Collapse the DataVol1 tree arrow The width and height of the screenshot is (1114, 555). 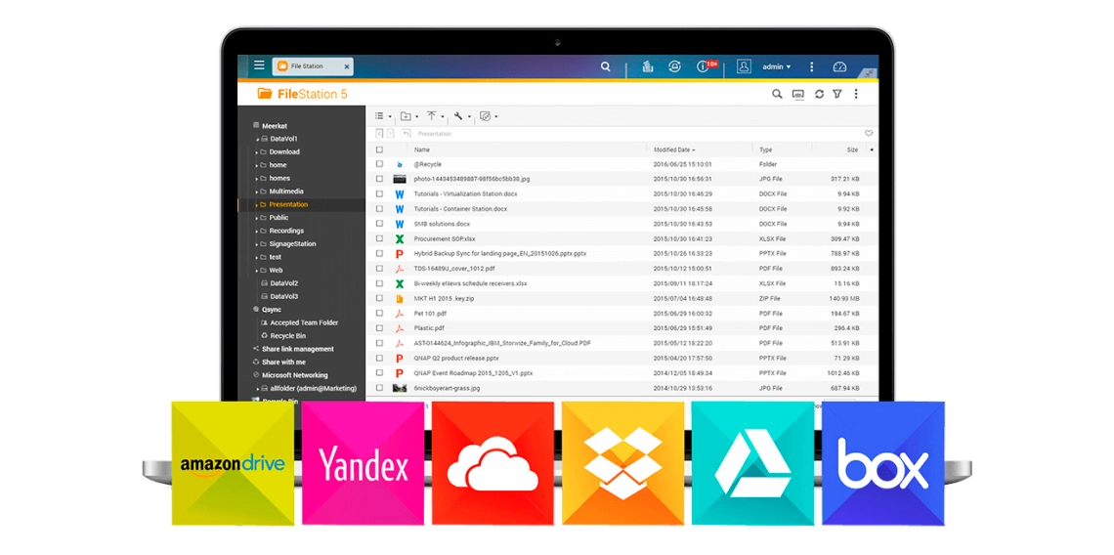[257, 140]
